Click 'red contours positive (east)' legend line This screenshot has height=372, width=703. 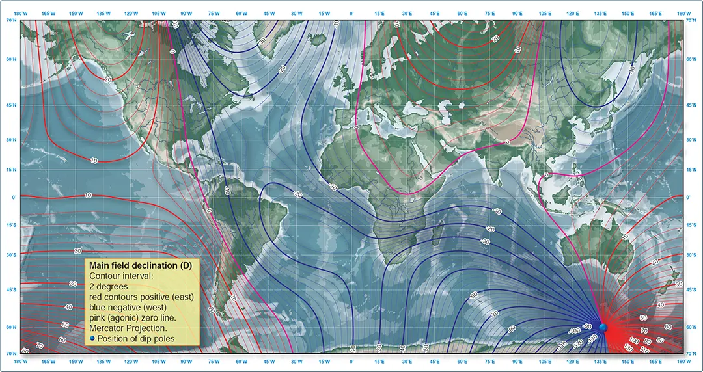141,297
